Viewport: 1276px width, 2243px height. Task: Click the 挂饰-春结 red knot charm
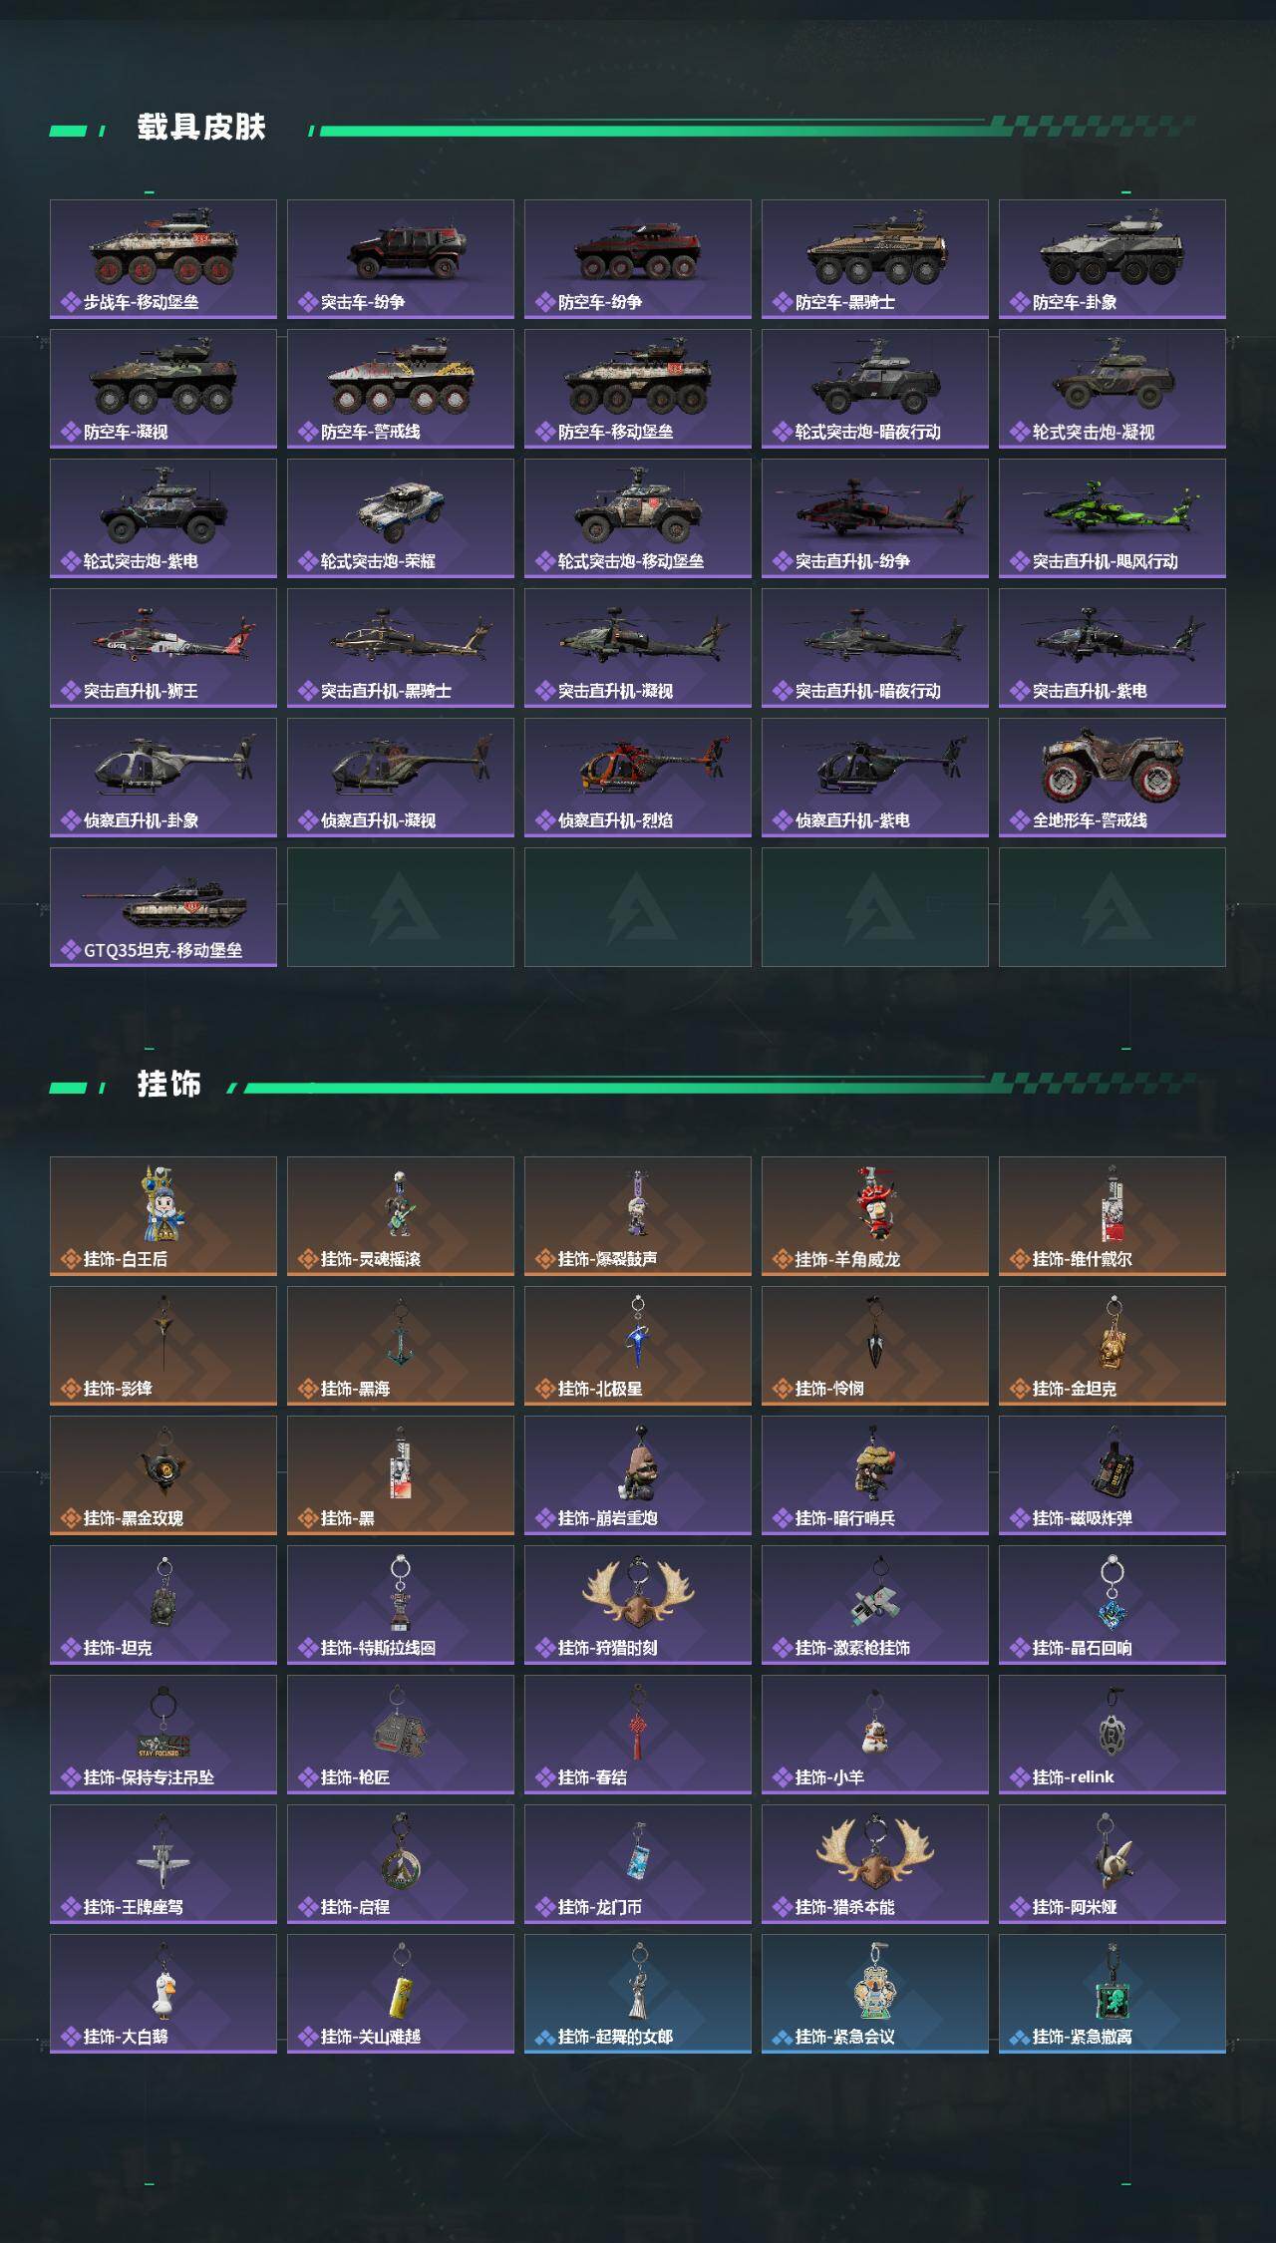(638, 1735)
